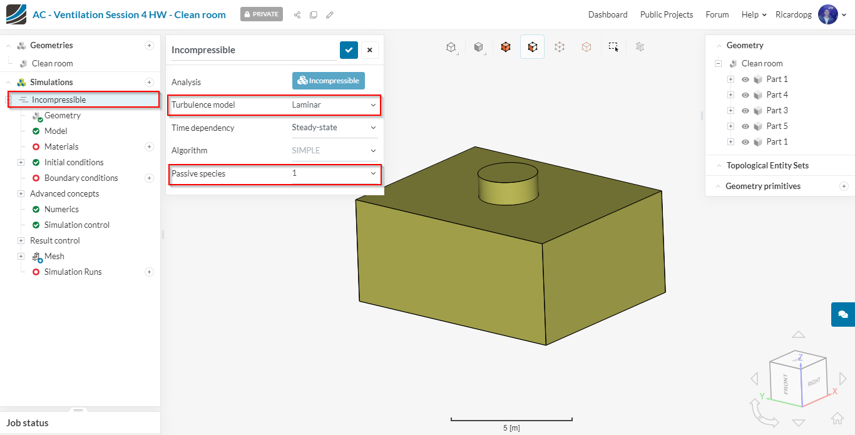The width and height of the screenshot is (855, 435).
Task: Activate the box selection tool
Action: 613,47
